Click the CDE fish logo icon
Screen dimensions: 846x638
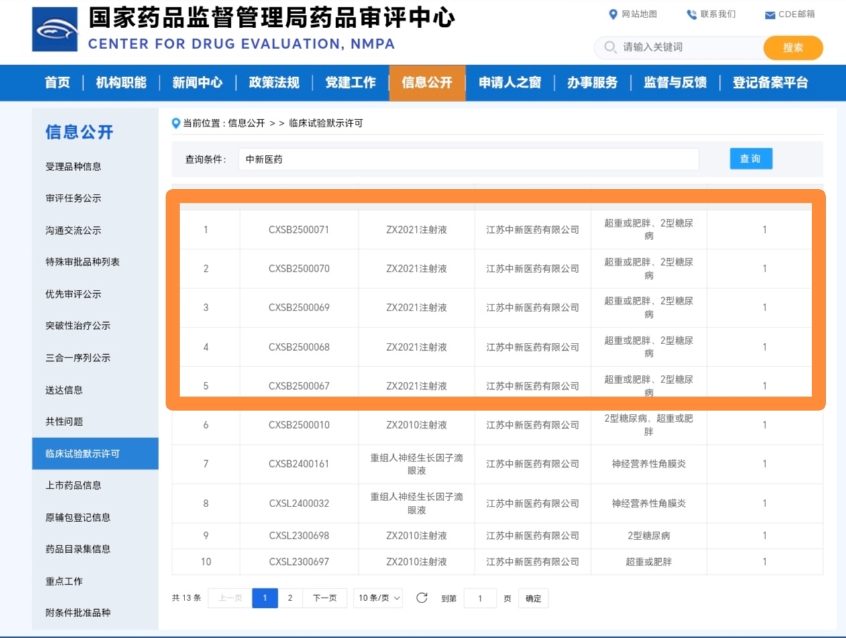tap(55, 30)
